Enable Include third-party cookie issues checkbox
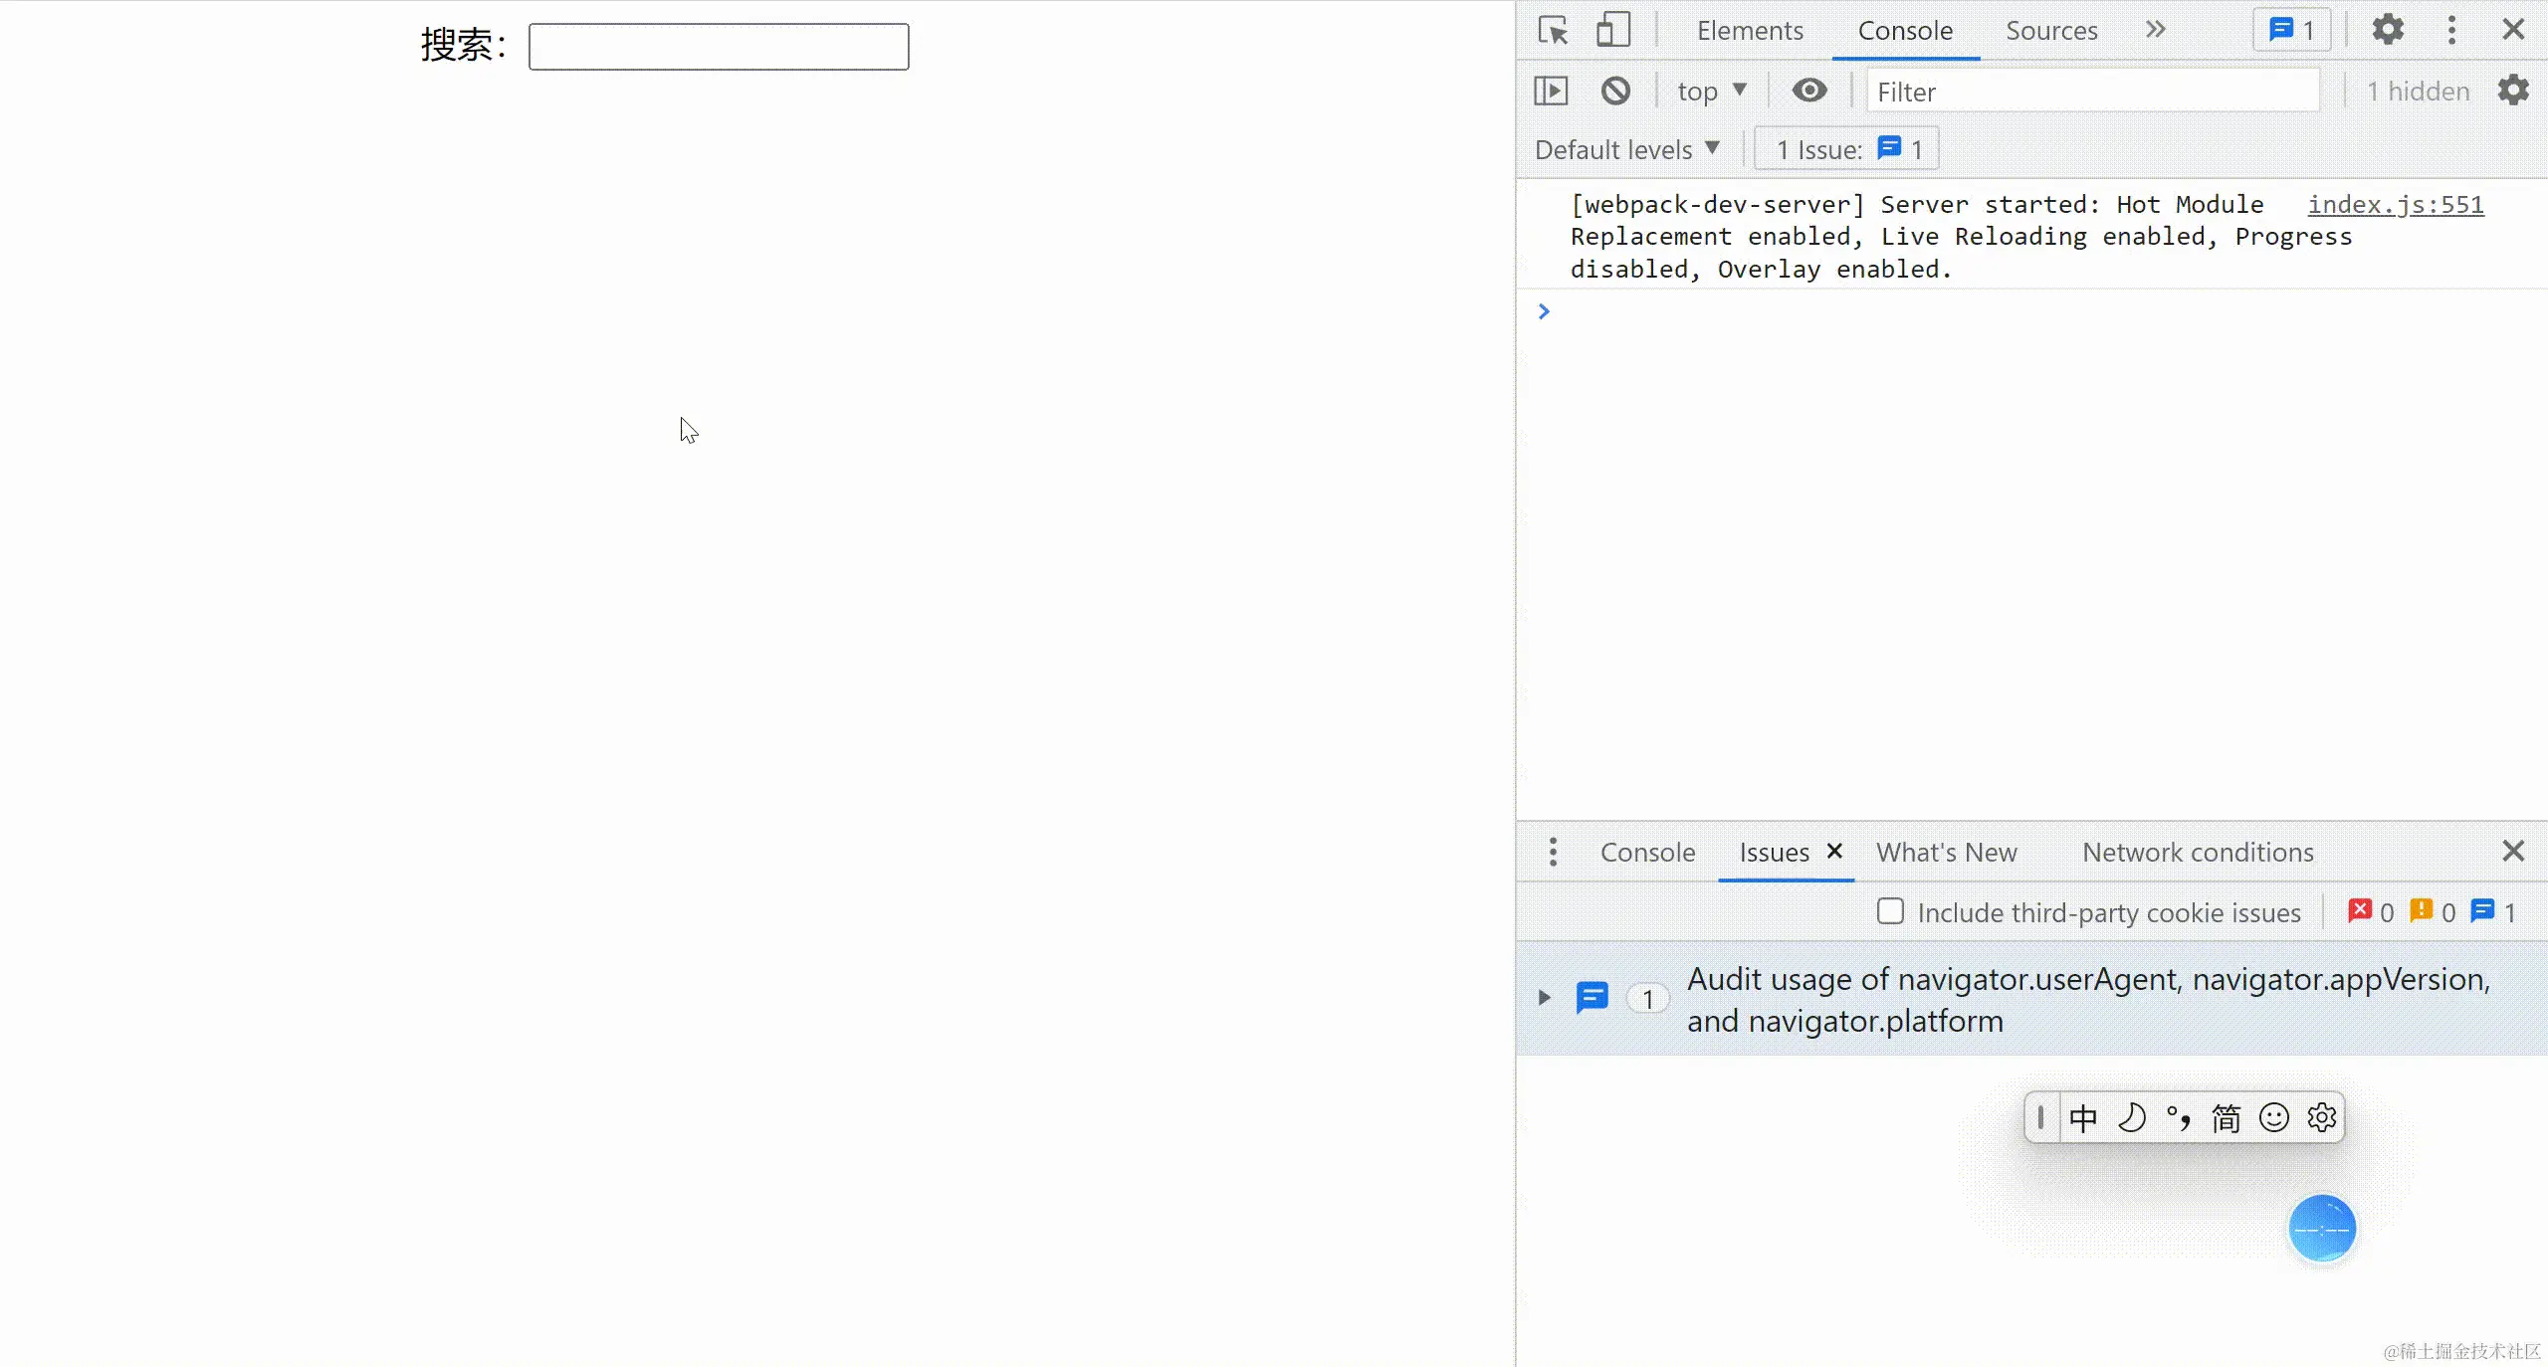The height and width of the screenshot is (1367, 2548). [x=1890, y=911]
